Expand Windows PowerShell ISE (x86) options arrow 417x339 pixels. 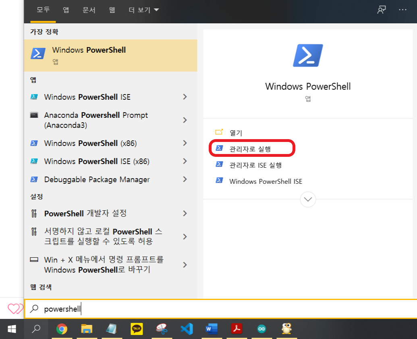click(x=185, y=161)
